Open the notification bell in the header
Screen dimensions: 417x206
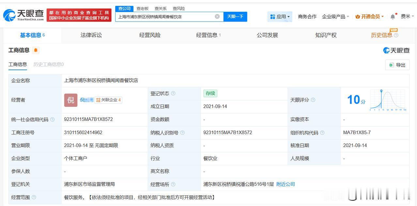tap(393, 17)
